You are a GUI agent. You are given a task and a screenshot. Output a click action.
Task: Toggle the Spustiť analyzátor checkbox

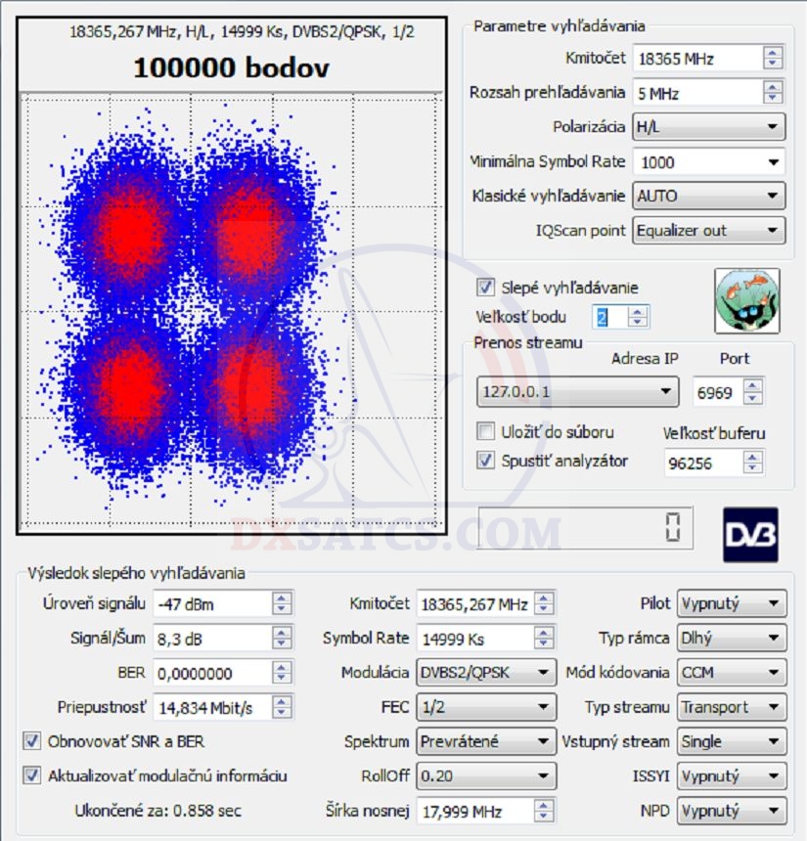coord(485,461)
